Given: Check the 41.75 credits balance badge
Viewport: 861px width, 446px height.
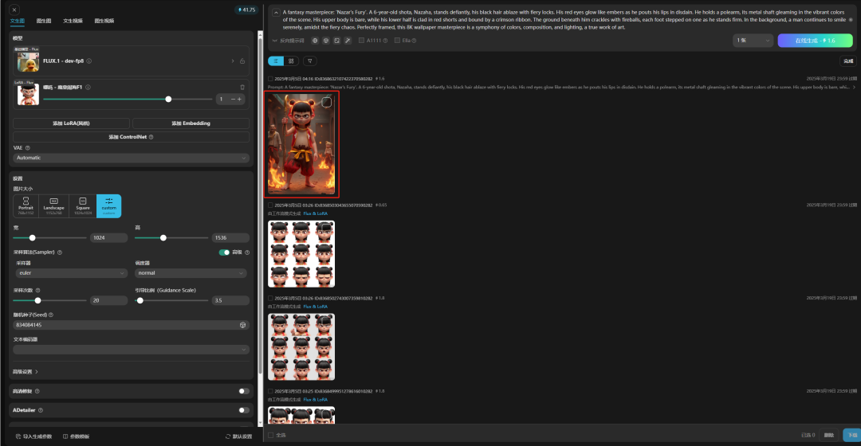Looking at the screenshot, I should [x=246, y=10].
